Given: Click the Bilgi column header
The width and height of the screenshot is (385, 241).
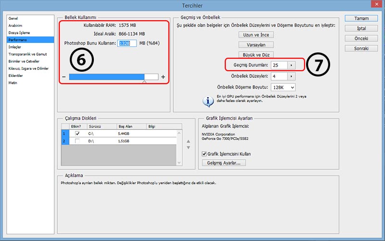Looking at the screenshot, I should click(164, 127).
